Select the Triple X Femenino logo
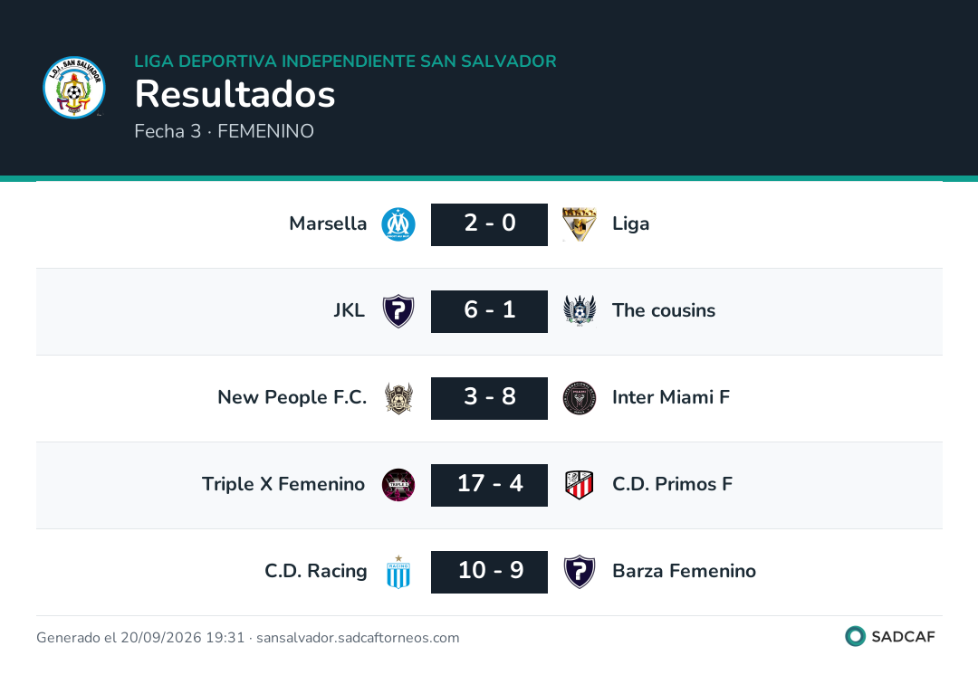Viewport: 978px width, 684px height. [x=398, y=485]
